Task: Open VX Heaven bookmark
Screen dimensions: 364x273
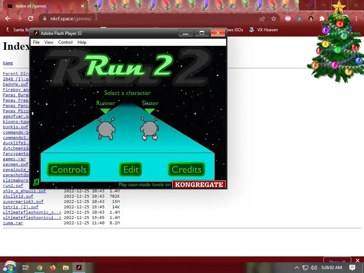Action: point(263,30)
